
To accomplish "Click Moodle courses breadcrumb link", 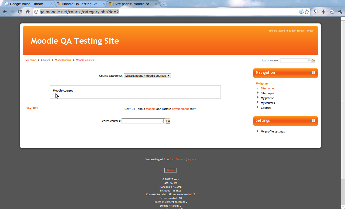I will 85,60.
